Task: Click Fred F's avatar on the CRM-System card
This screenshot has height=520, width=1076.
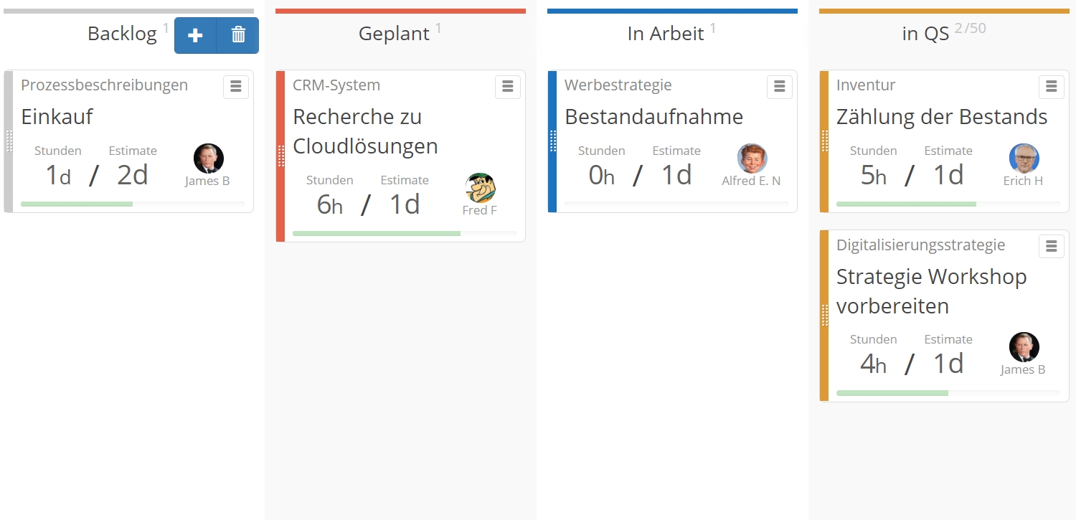Action: click(481, 188)
